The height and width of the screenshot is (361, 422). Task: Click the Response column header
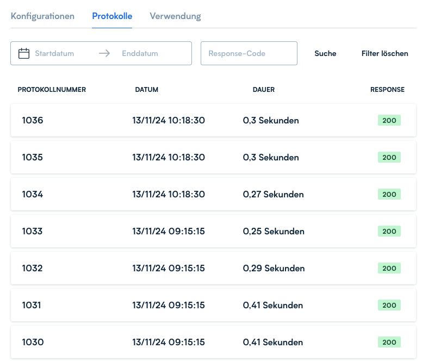point(387,90)
